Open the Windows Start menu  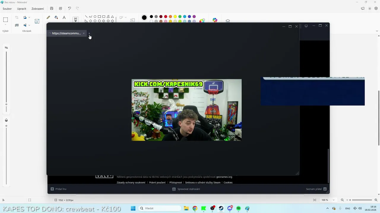(x=133, y=208)
